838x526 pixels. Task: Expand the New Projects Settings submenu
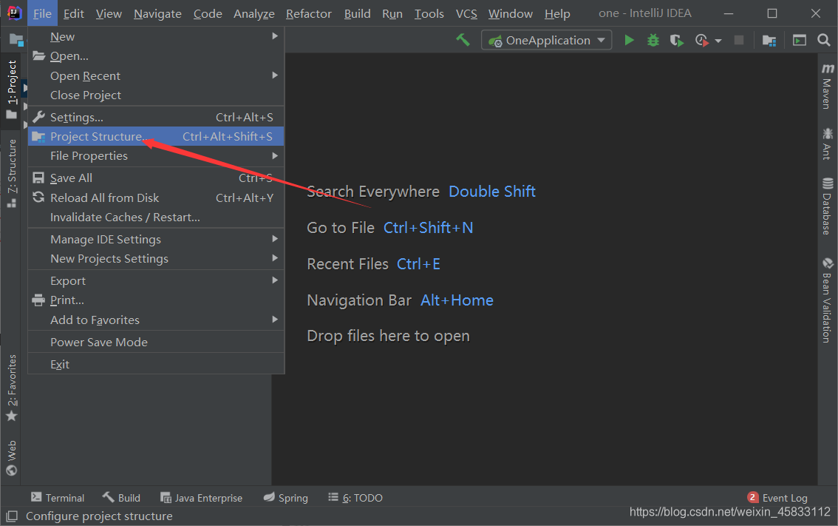(156, 258)
